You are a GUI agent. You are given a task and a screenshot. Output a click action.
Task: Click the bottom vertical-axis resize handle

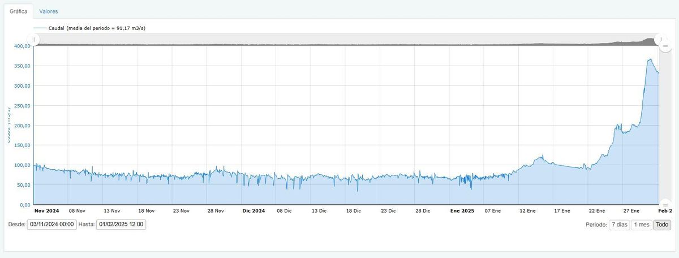pos(665,204)
